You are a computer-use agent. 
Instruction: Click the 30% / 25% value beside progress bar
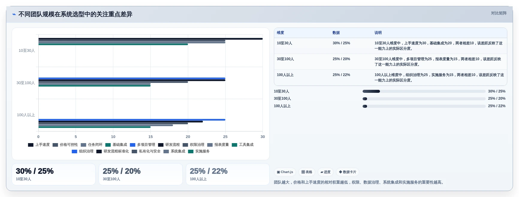coord(497,91)
